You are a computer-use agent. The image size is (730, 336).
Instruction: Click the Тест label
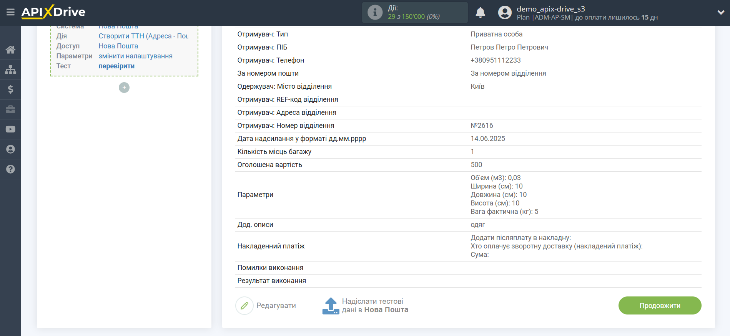[x=63, y=66]
